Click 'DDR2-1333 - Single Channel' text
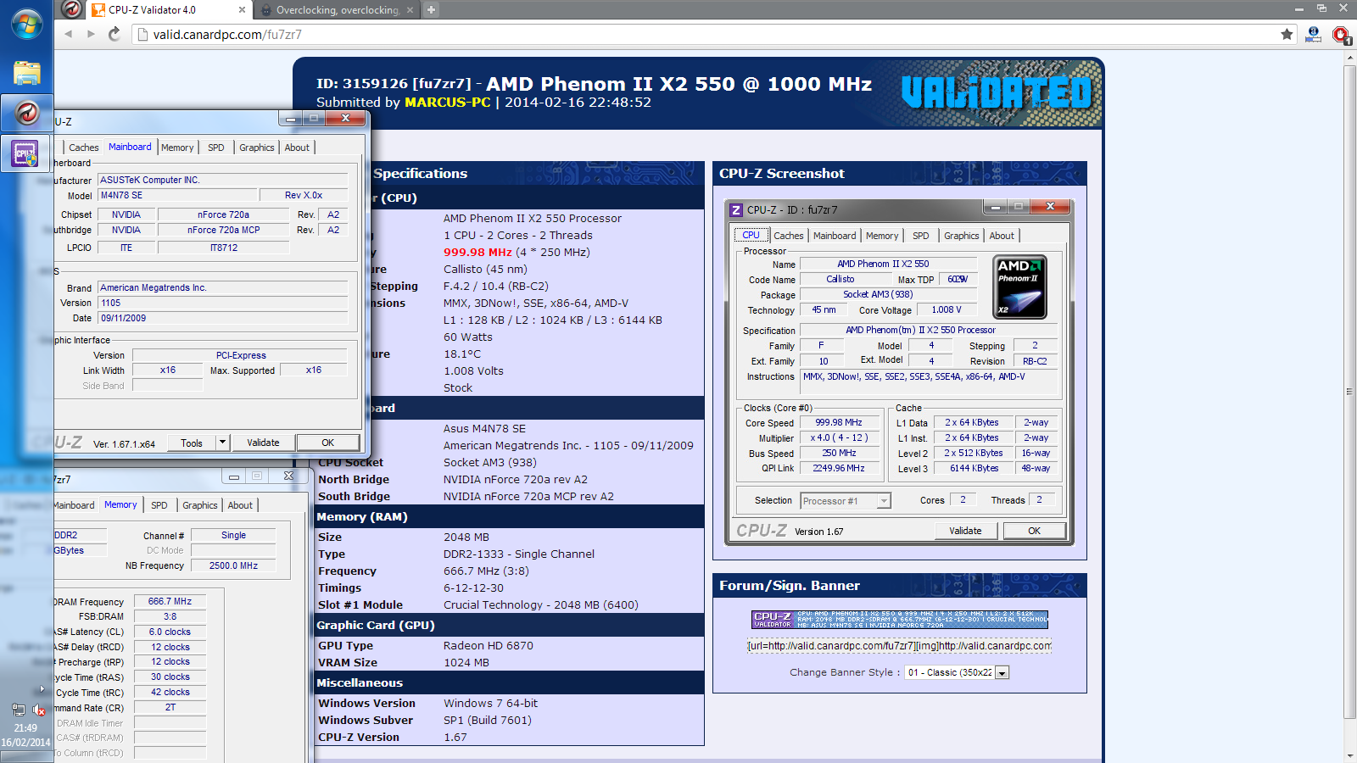This screenshot has width=1357, height=763. click(x=519, y=554)
